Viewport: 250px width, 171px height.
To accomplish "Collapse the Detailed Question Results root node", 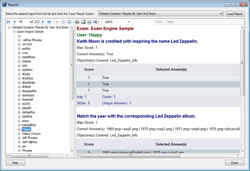I will click(9, 27).
